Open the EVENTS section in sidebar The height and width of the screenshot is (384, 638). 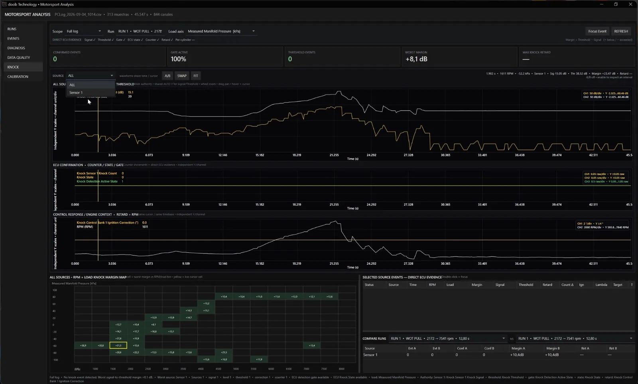click(x=13, y=39)
